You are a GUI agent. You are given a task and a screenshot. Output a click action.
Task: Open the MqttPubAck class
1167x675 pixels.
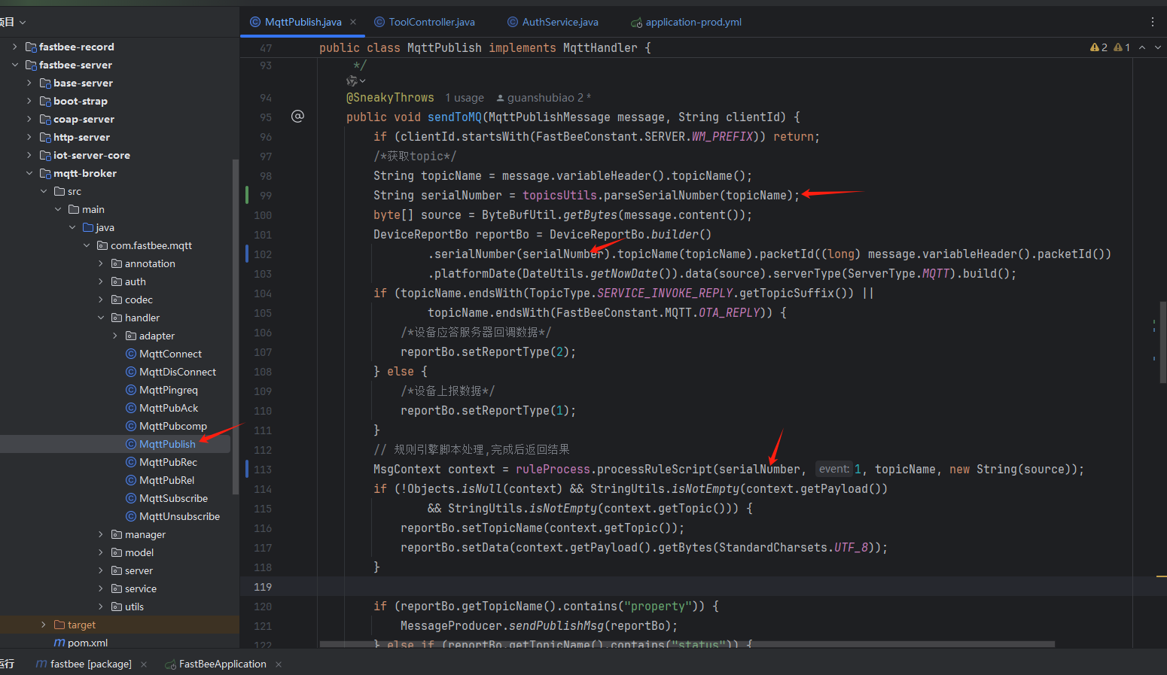162,408
